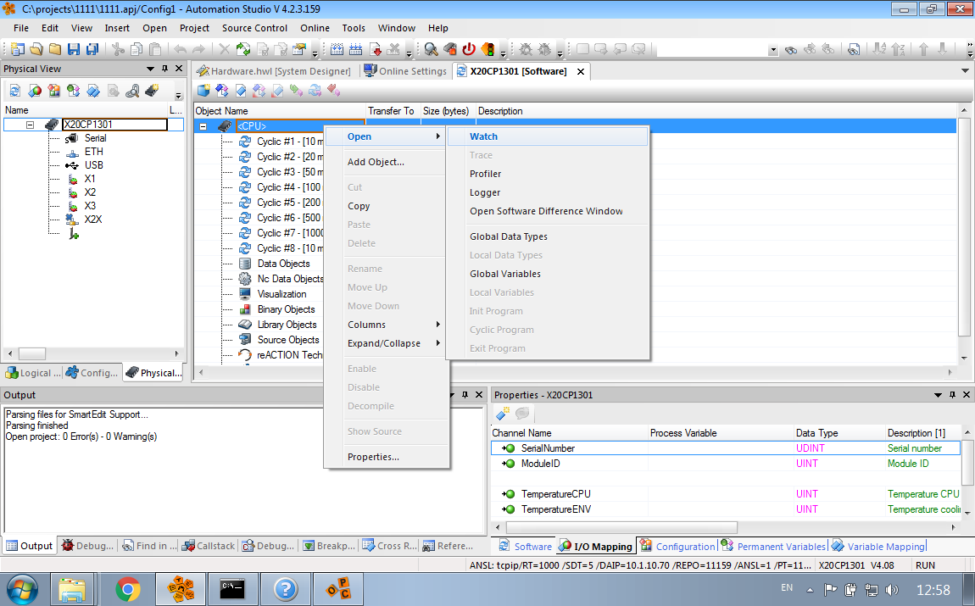Pin the Properties panel with the pushpin

pyautogui.click(x=952, y=395)
